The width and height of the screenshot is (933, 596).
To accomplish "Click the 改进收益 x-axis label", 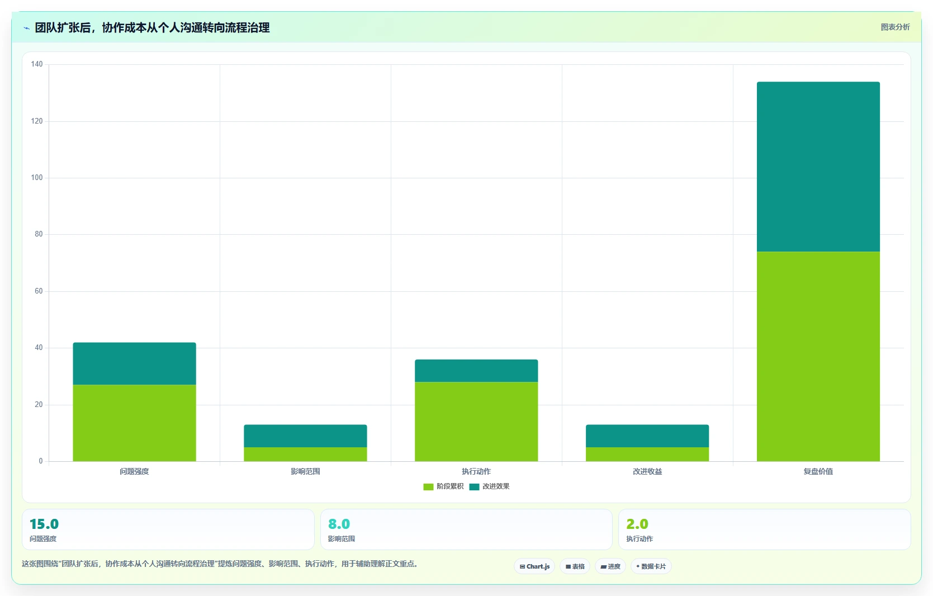I will pos(647,471).
